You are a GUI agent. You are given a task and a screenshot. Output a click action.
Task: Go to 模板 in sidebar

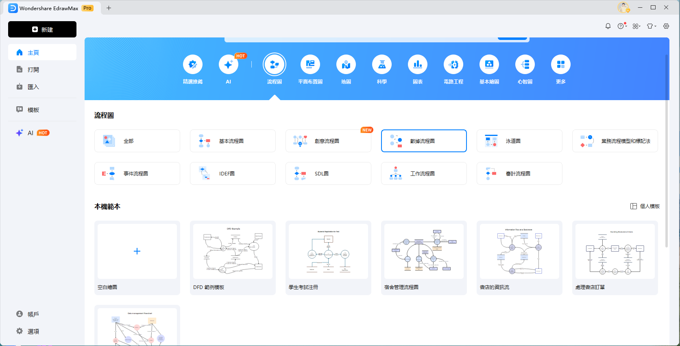33,110
